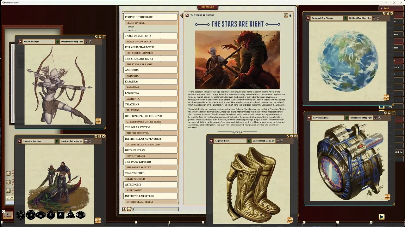Toggle ID state on Leg Stabilizers
This screenshot has height=227, width=405.
(249, 141)
